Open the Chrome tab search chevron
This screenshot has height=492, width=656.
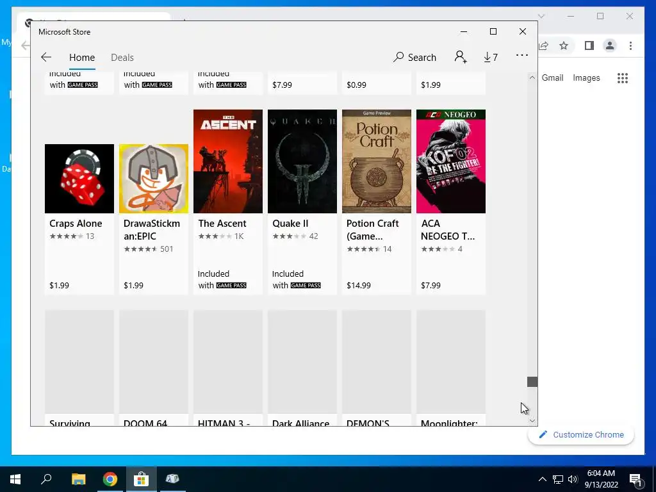pos(541,16)
